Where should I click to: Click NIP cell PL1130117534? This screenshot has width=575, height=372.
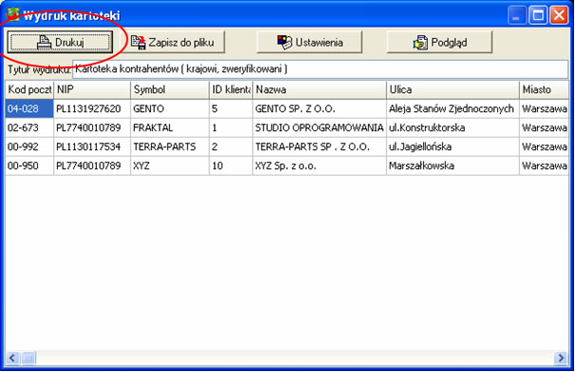click(x=92, y=147)
